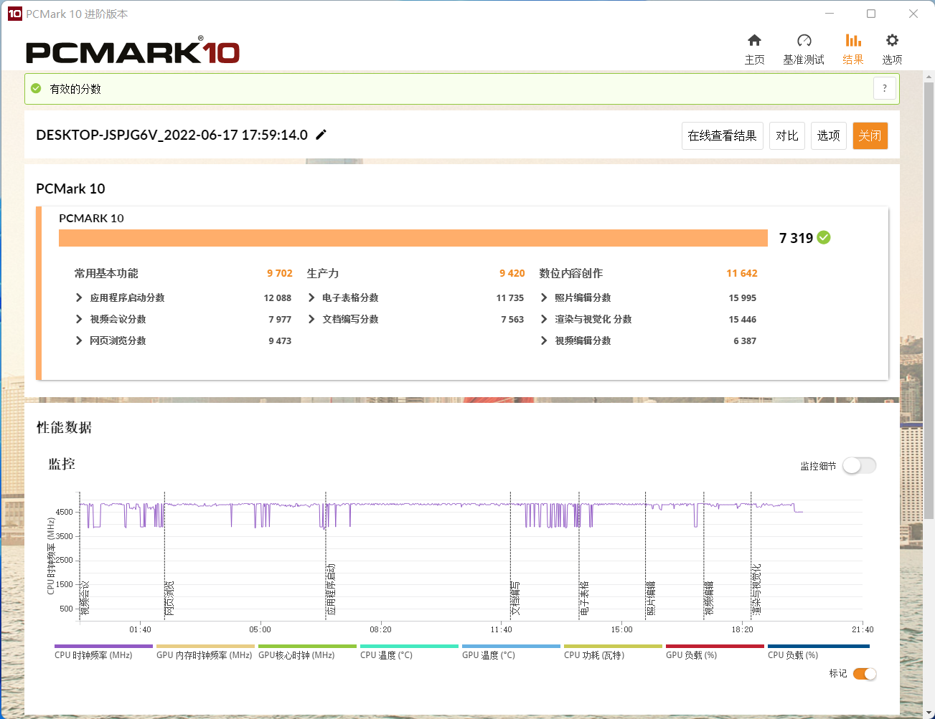Minimize the PCMark 10 window
Image resolution: width=935 pixels, height=719 pixels.
click(x=830, y=14)
